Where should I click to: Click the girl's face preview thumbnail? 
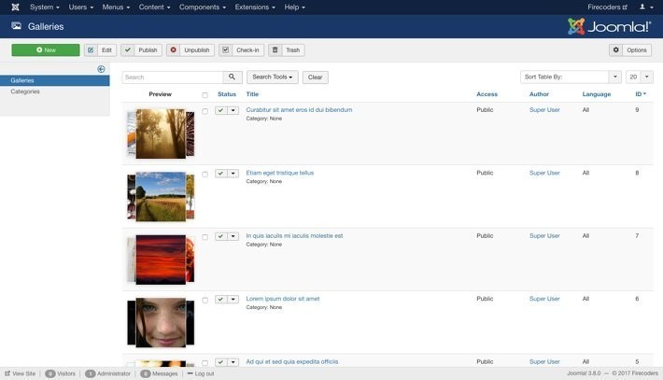tap(161, 322)
